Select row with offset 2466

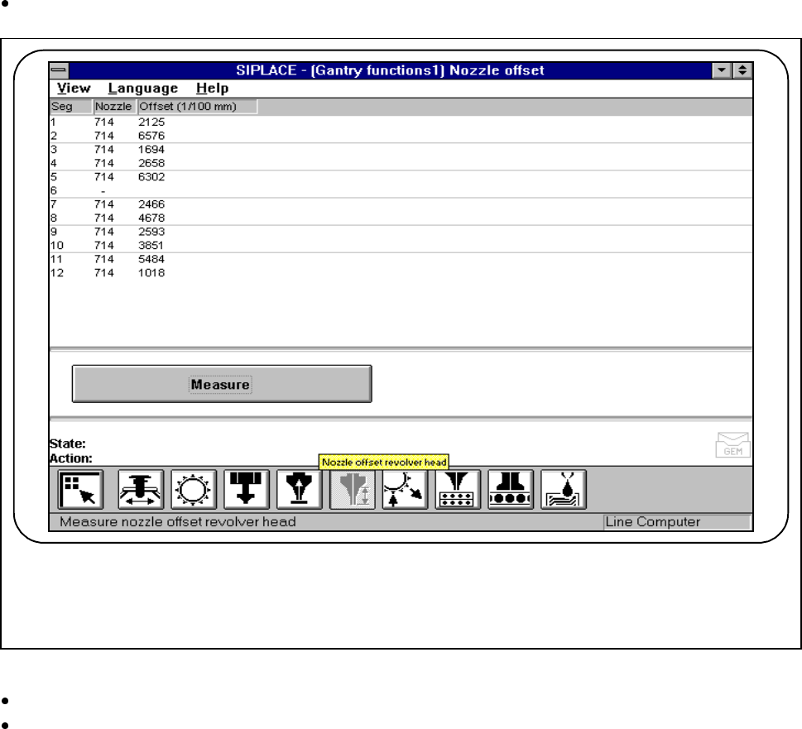pos(401,204)
